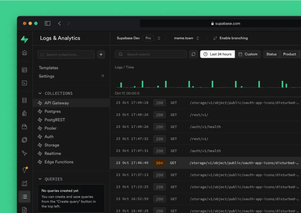Open the Database sidebar icon
301x213 pixels.
point(24,100)
